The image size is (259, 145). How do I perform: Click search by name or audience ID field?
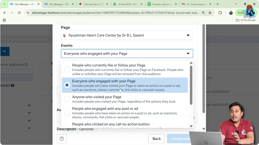(17, 65)
